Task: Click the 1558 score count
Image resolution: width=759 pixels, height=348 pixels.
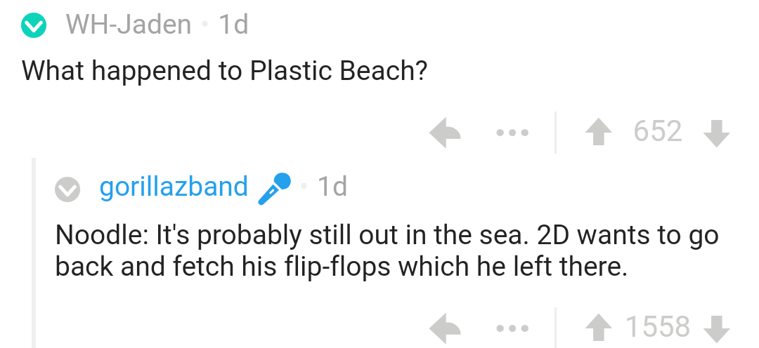Action: click(657, 328)
